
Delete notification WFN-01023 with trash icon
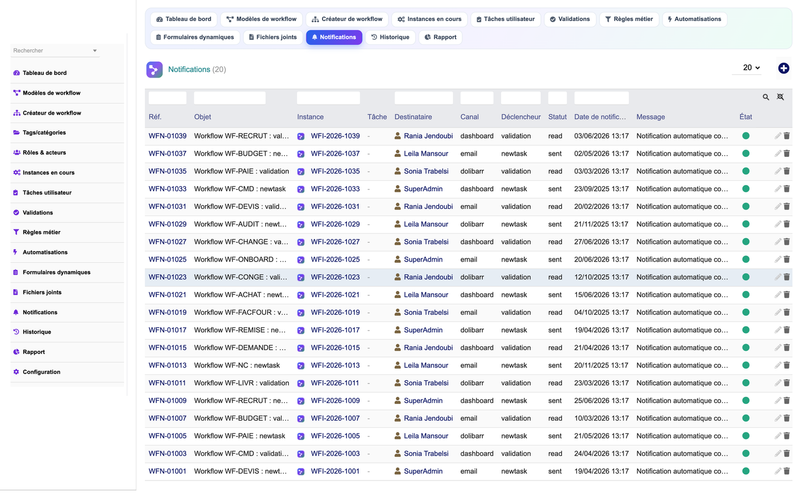click(x=787, y=277)
